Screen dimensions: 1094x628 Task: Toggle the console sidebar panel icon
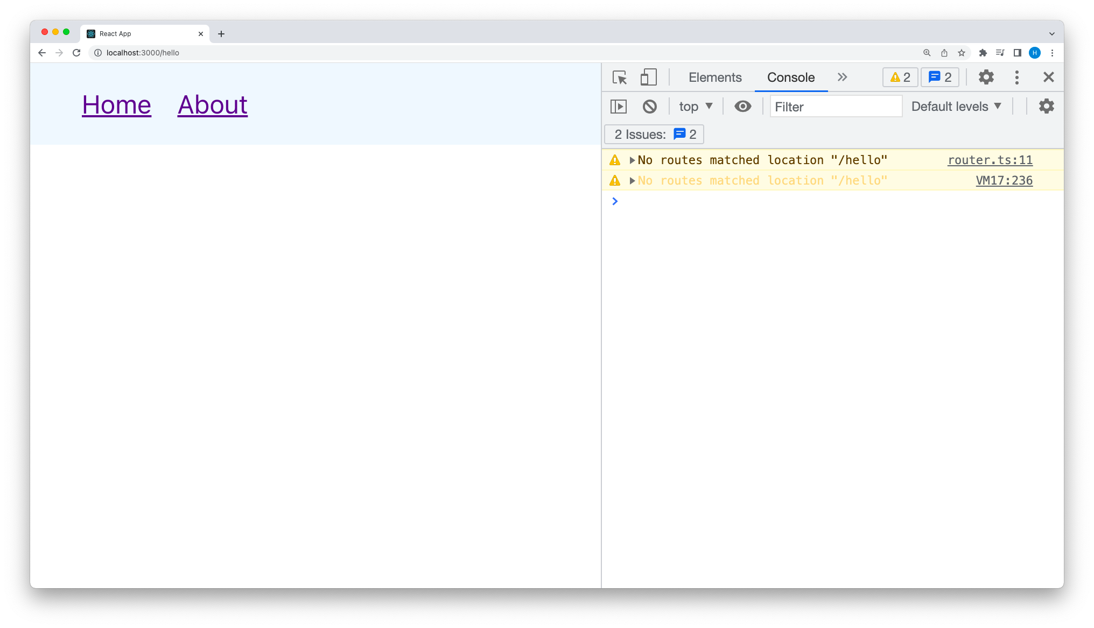pyautogui.click(x=619, y=107)
